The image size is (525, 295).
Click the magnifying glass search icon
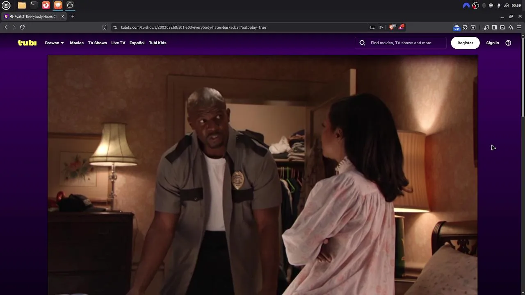[x=362, y=43]
